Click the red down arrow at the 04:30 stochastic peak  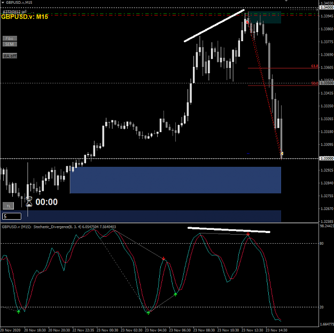pyautogui.click(x=164, y=258)
